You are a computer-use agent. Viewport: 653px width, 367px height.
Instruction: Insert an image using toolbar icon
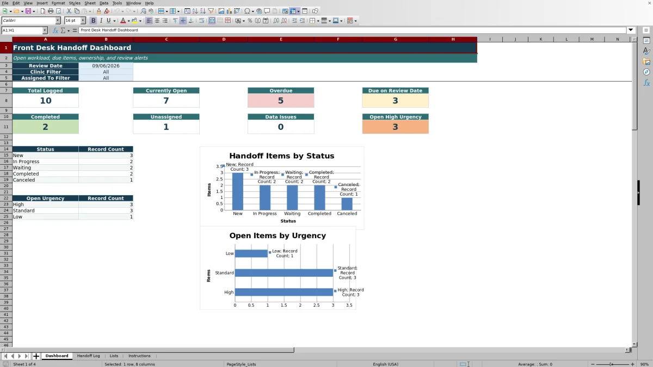click(x=221, y=11)
